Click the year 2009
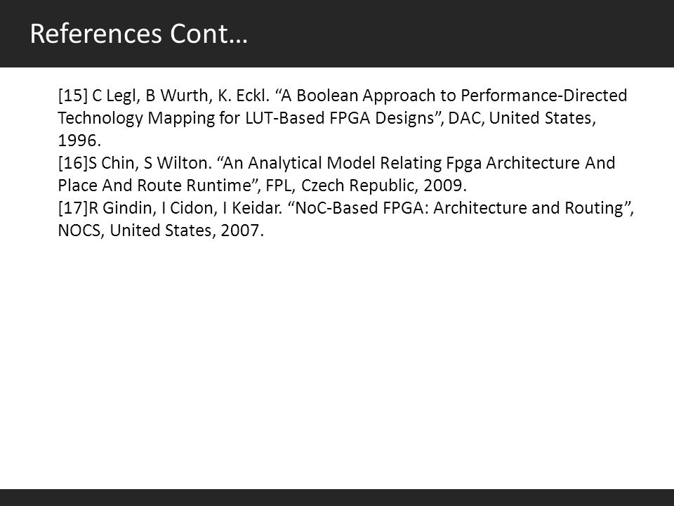Image resolution: width=674 pixels, height=506 pixels. tap(443, 186)
